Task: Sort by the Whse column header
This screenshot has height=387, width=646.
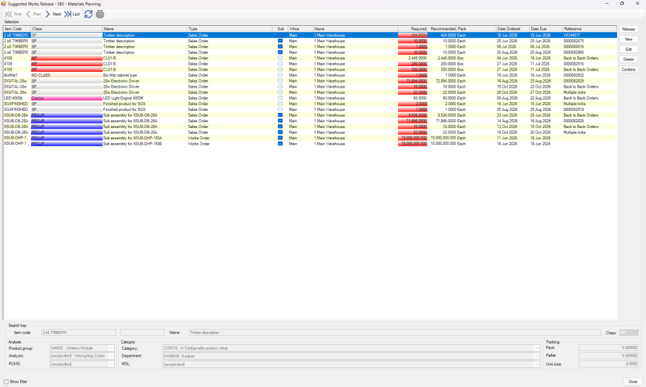Action: coord(300,29)
